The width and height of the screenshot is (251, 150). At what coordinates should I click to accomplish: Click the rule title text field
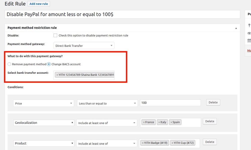click(x=122, y=14)
